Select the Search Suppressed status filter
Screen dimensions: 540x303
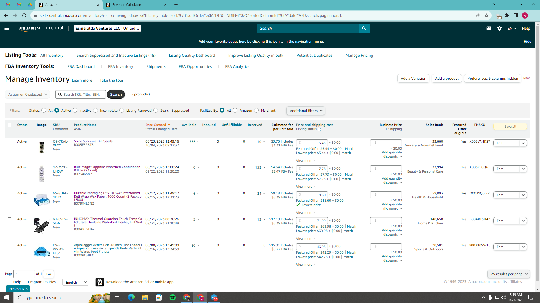(156, 110)
